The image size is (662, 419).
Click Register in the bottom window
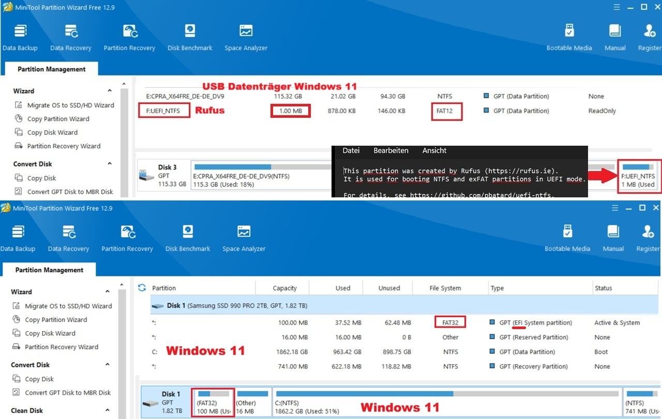pos(648,238)
